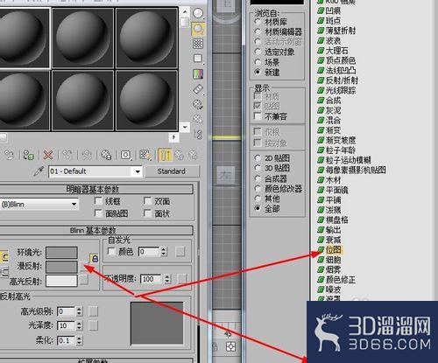
Task: Select the 3D 贴图 radio button
Action: coord(258,168)
